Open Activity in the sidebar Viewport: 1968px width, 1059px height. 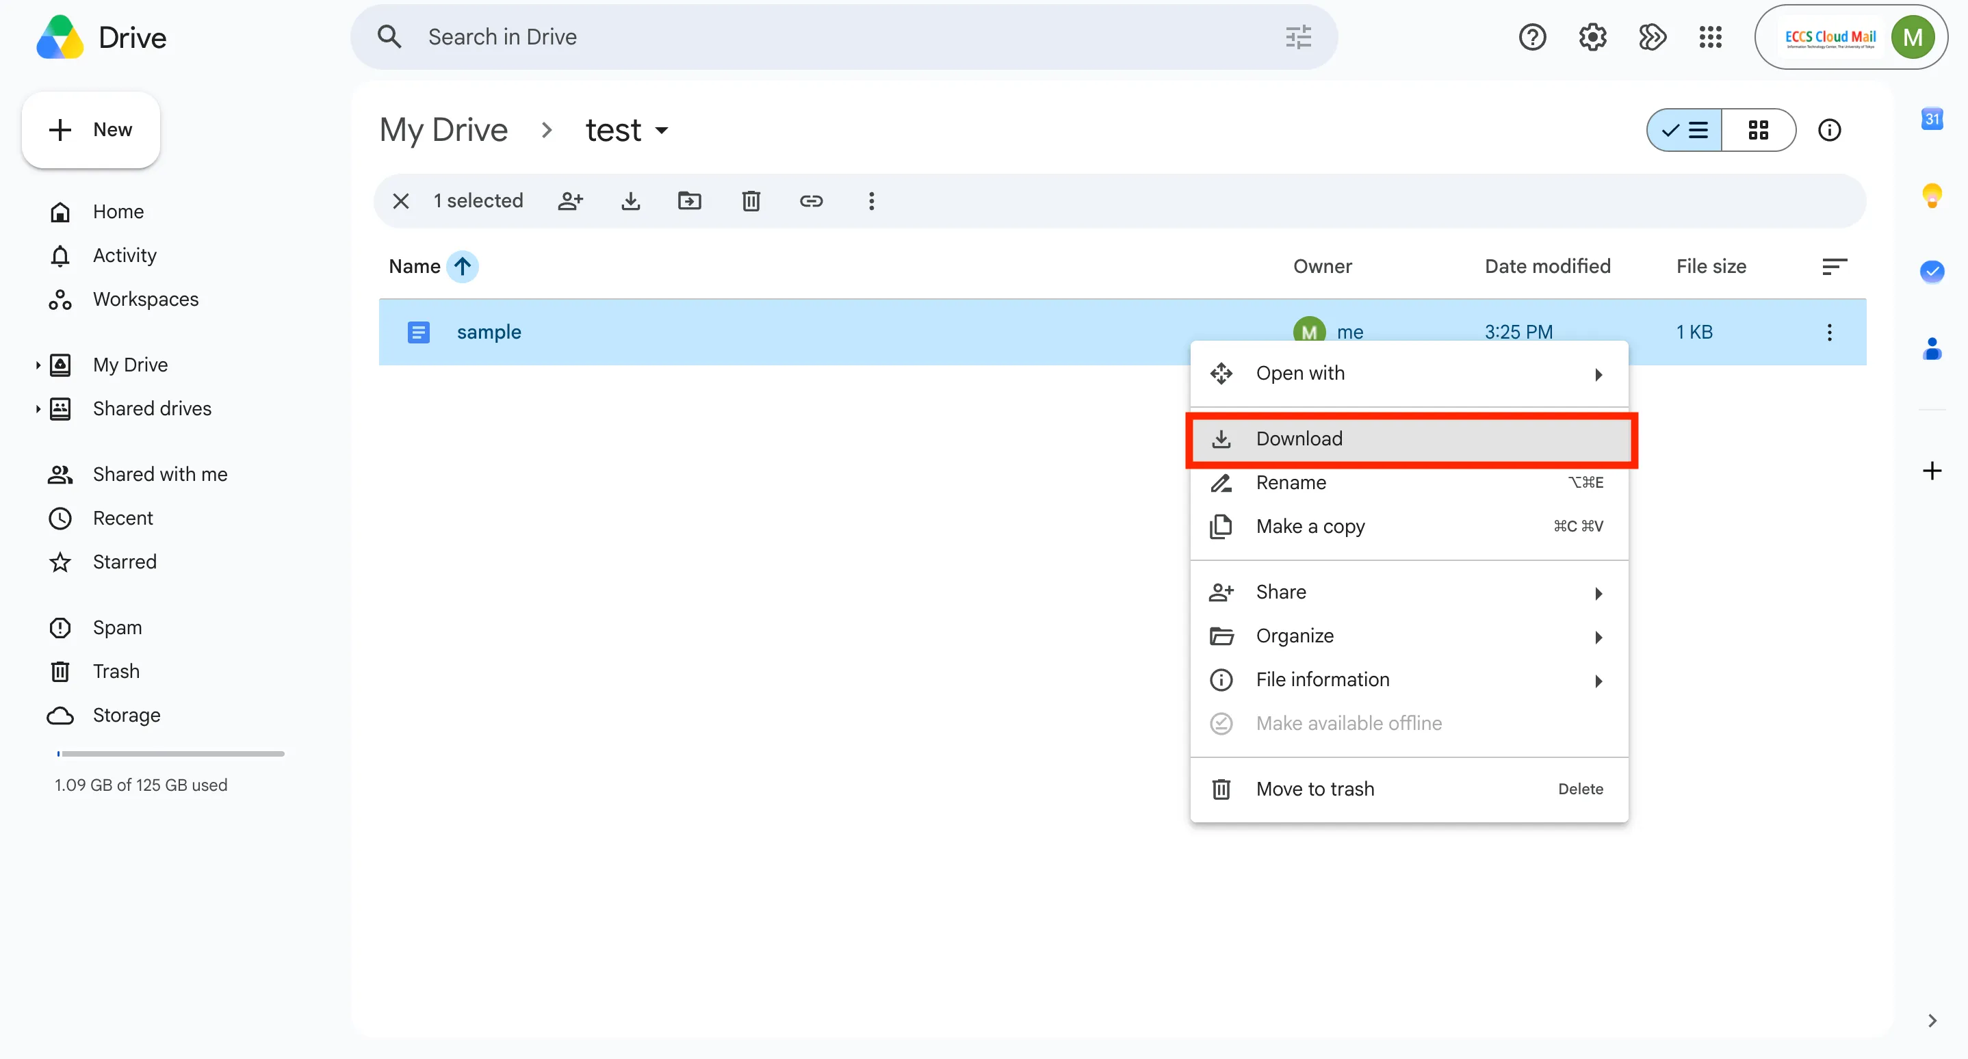125,255
